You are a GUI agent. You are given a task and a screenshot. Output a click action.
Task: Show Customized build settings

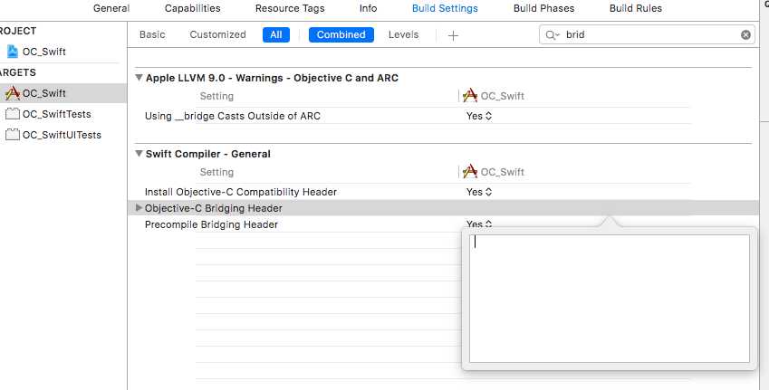point(217,34)
